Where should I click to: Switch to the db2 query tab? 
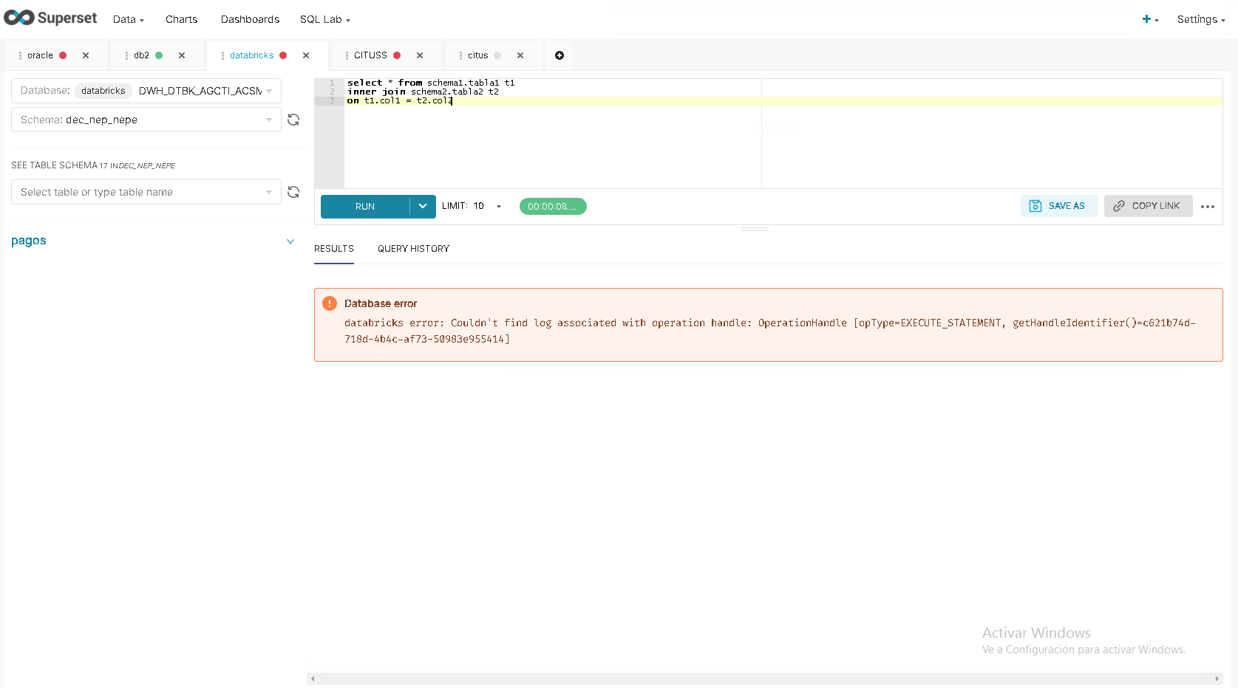(x=141, y=55)
